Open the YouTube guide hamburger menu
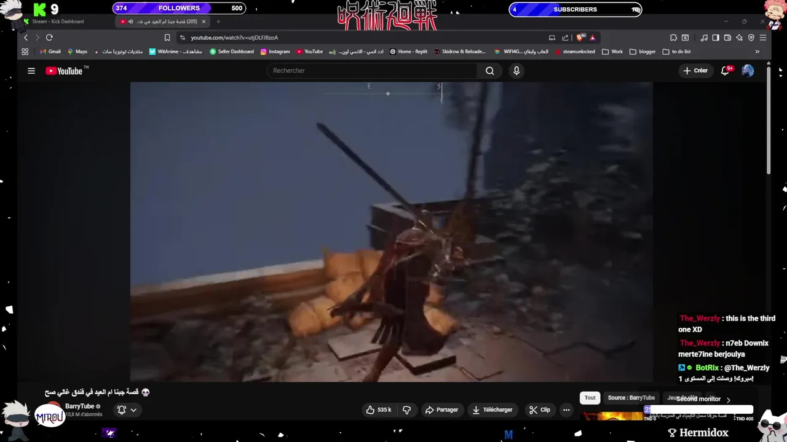This screenshot has height=442, width=787. coord(31,71)
